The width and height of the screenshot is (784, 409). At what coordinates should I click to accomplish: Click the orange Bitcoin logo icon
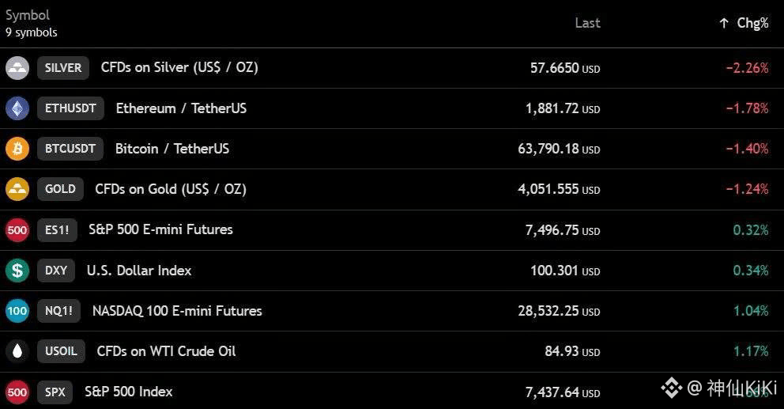(17, 149)
